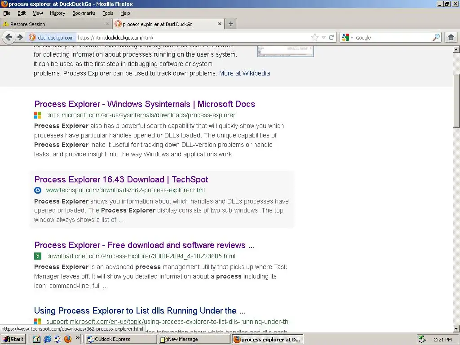Click the DuckDuckGo site identity icon

point(32,38)
